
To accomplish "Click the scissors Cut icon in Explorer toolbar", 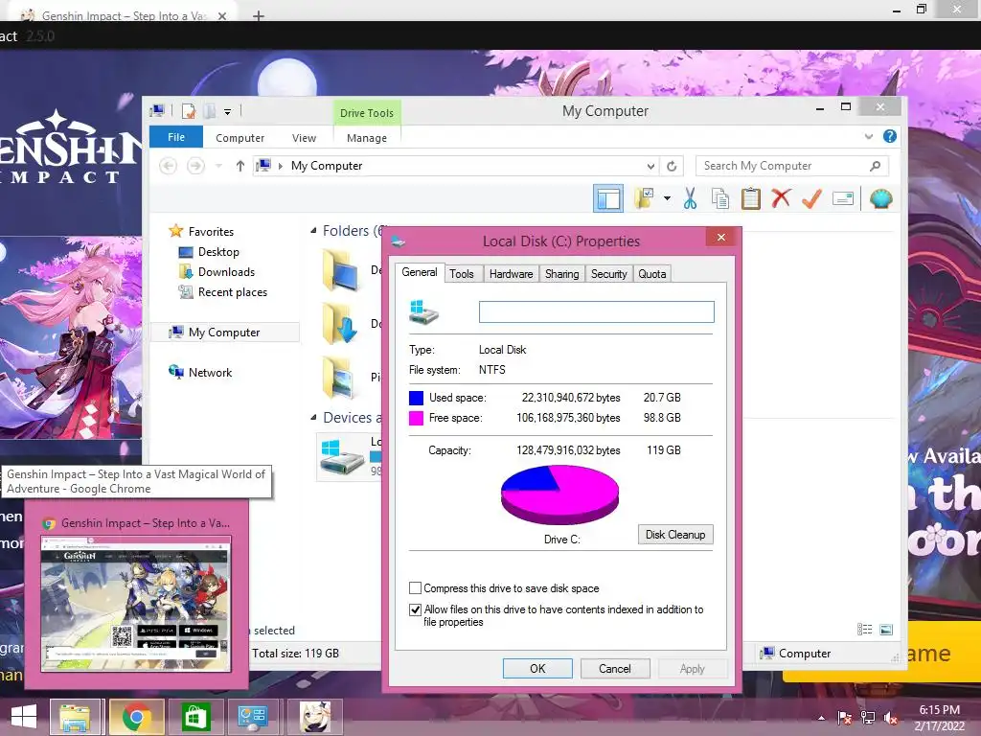I will click(x=690, y=198).
